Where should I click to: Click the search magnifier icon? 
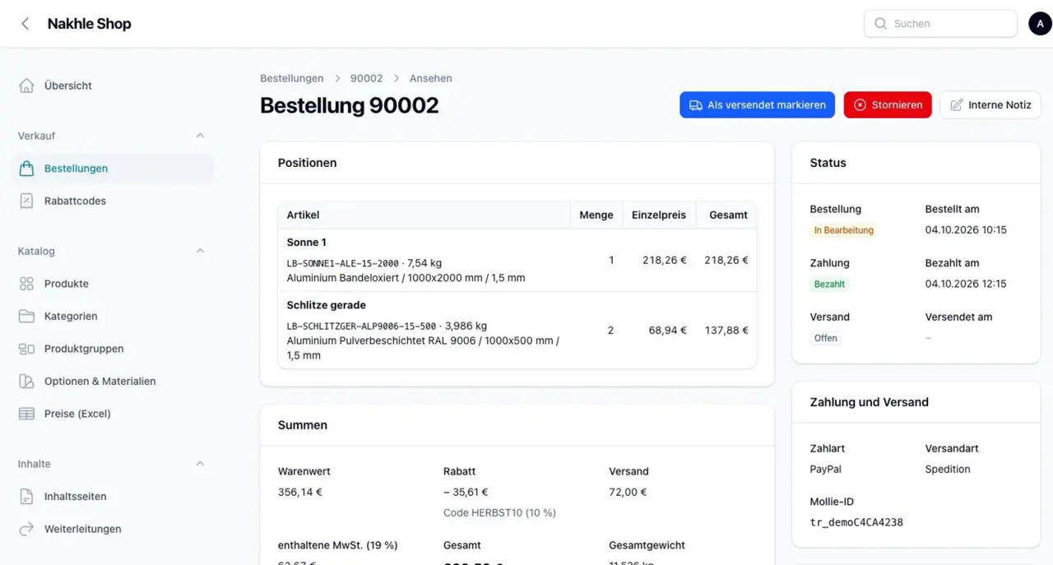click(880, 24)
